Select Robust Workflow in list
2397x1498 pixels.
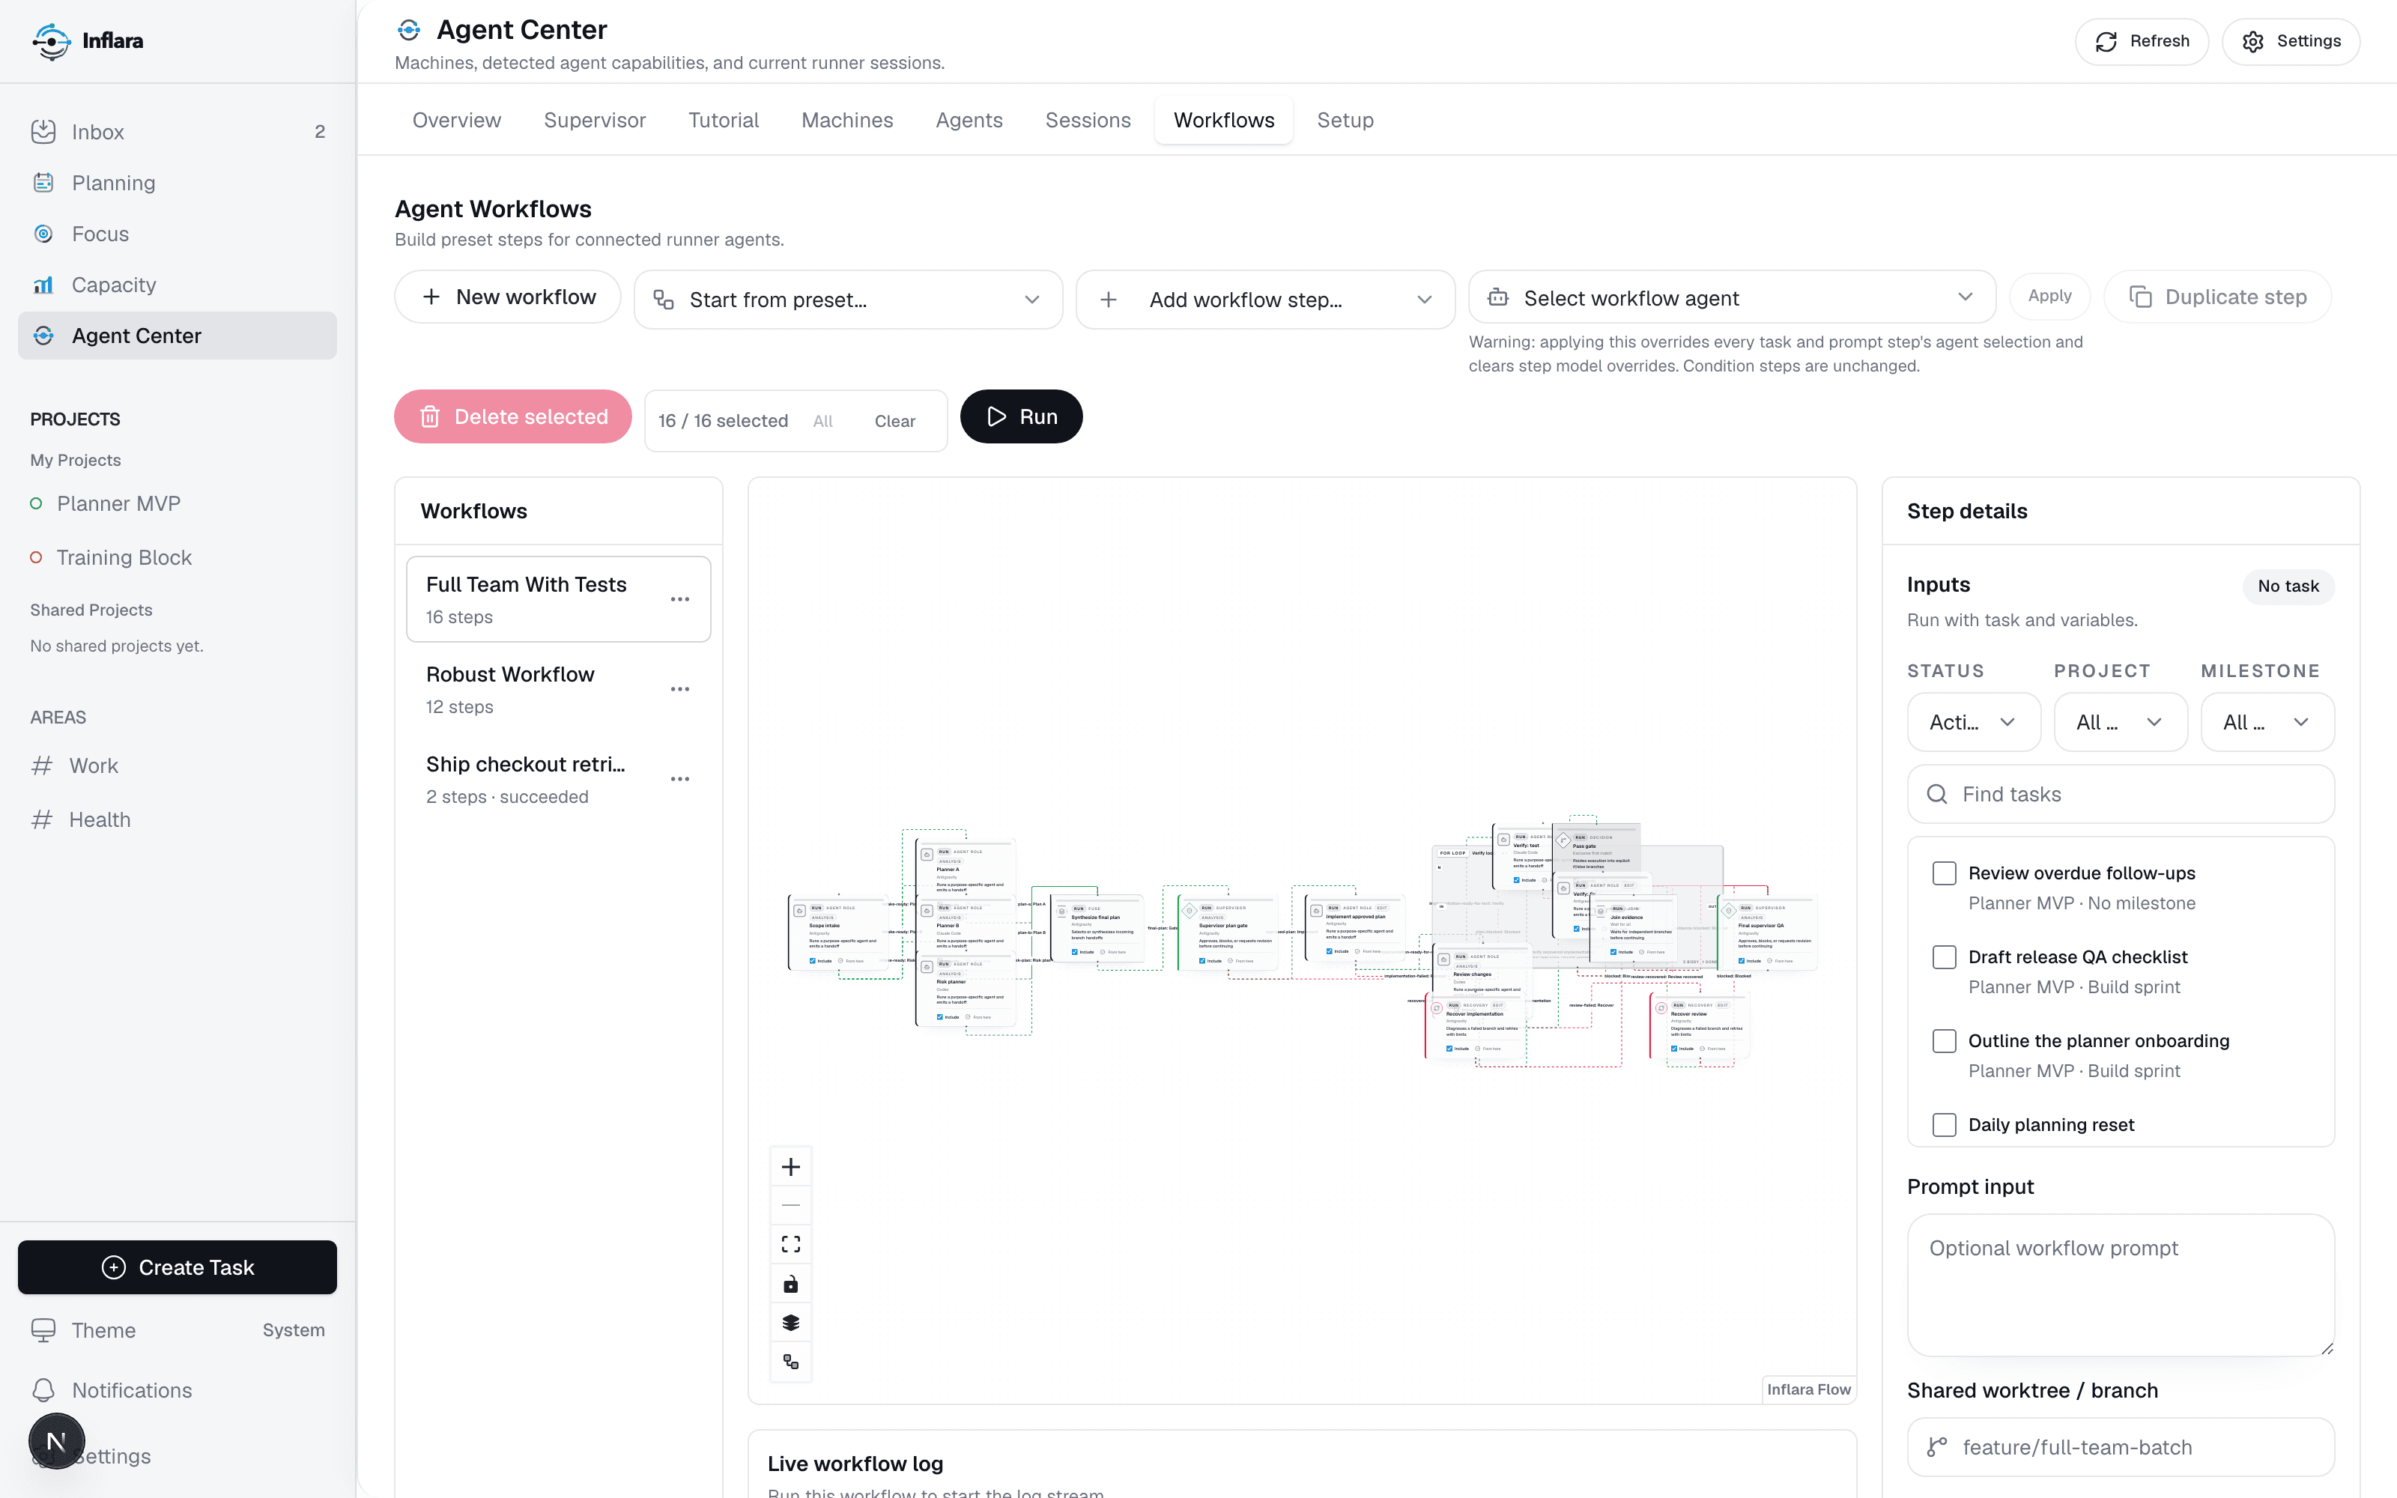[x=559, y=690]
